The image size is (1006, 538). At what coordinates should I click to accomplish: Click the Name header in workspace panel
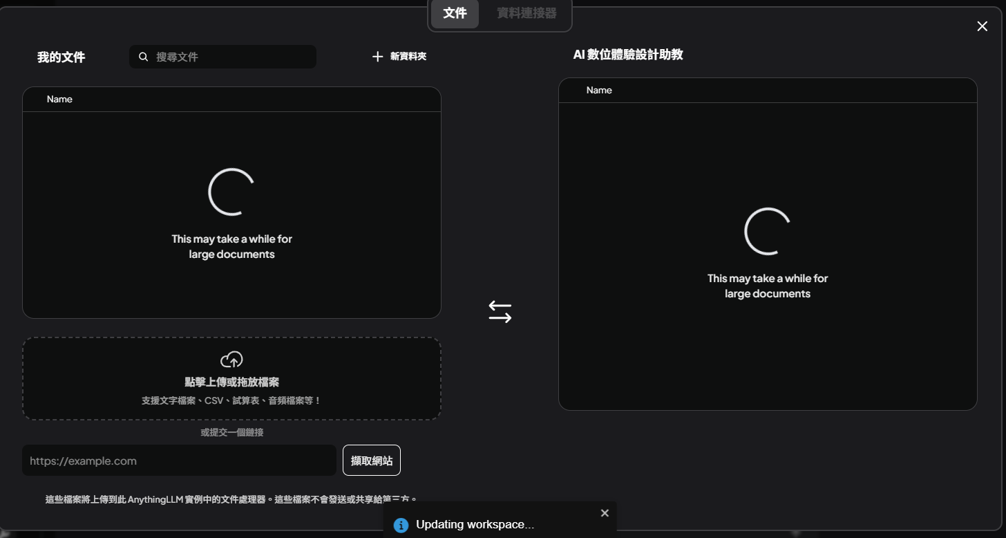click(599, 90)
